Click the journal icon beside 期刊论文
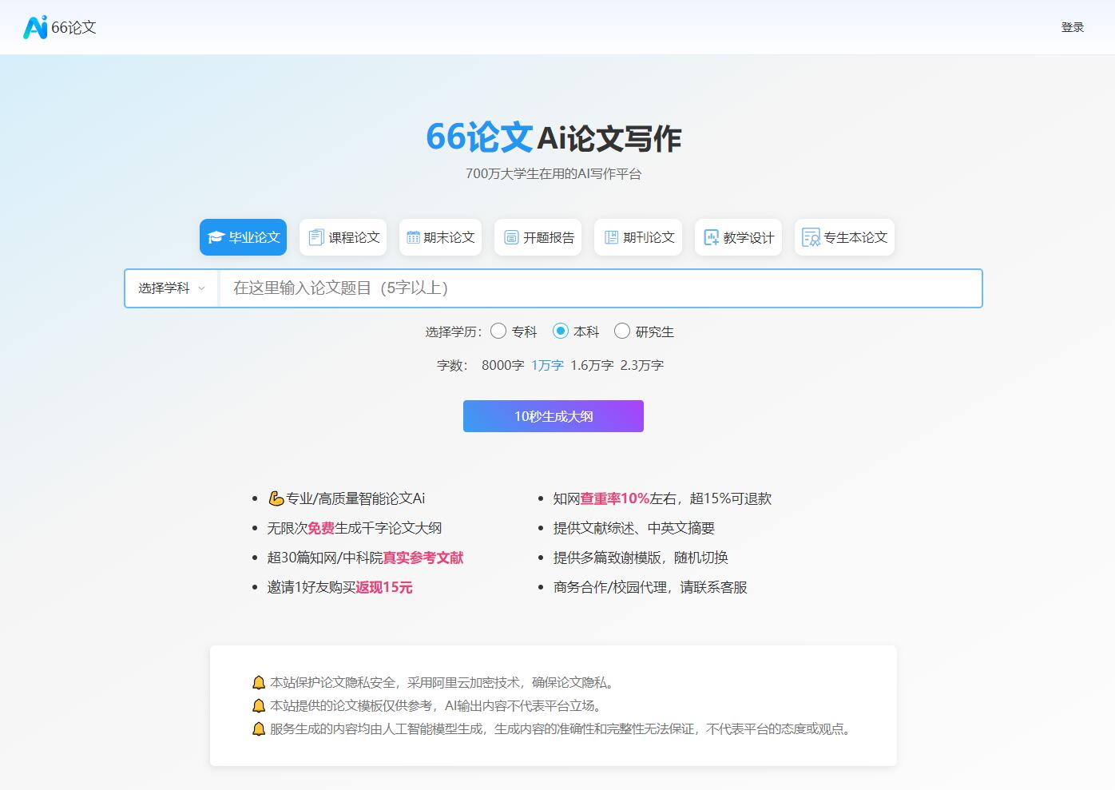Screen dimensions: 1115x790 611,237
